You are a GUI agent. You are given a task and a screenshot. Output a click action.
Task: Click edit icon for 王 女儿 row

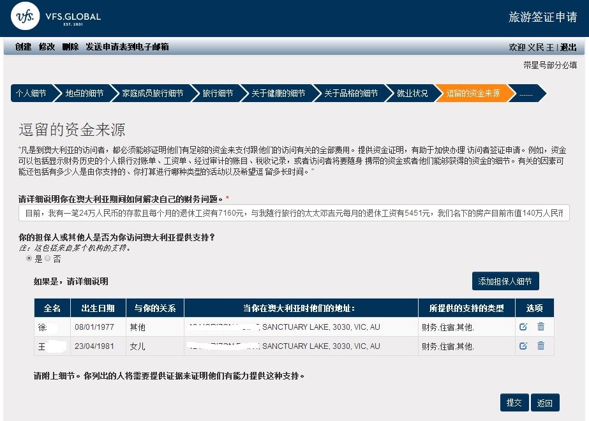523,346
